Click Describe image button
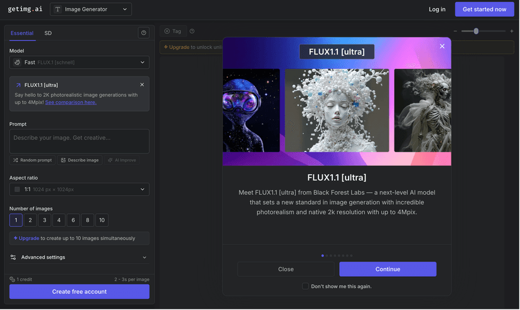Image resolution: width=520 pixels, height=310 pixels. coord(80,160)
